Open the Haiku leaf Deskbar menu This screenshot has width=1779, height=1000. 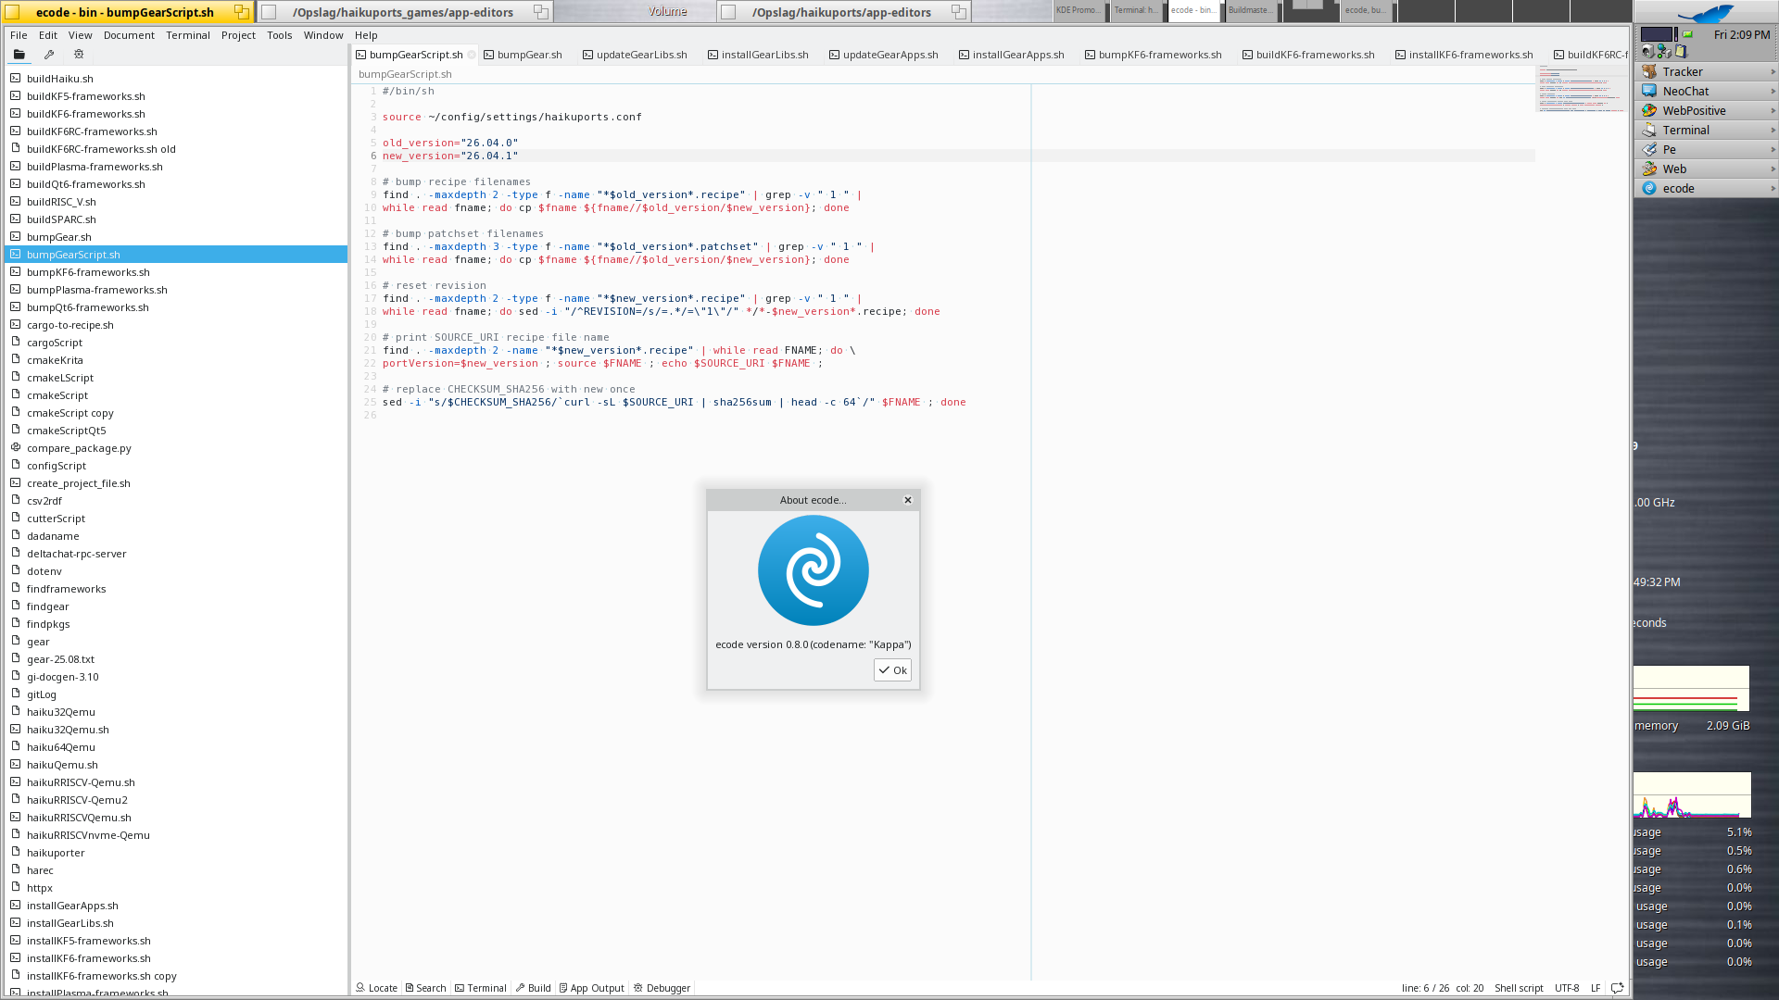[x=1706, y=13]
